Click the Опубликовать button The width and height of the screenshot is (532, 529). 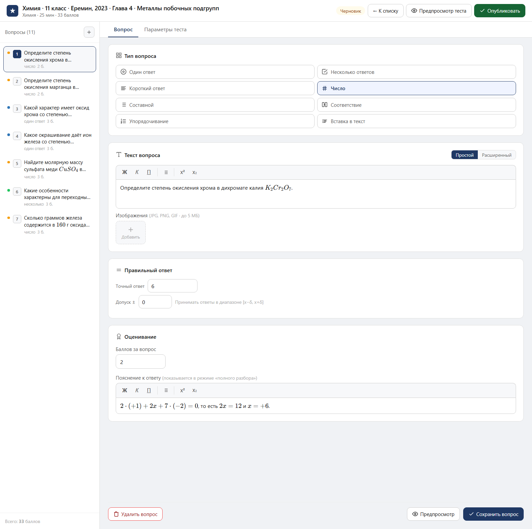click(x=500, y=11)
